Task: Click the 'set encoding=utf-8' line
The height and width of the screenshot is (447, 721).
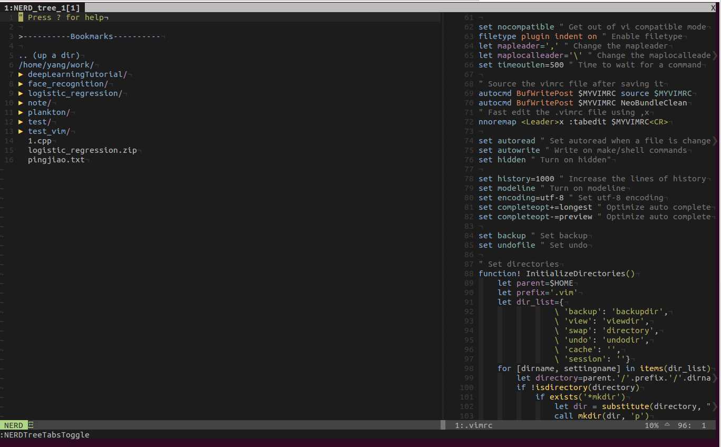Action: tap(571, 198)
